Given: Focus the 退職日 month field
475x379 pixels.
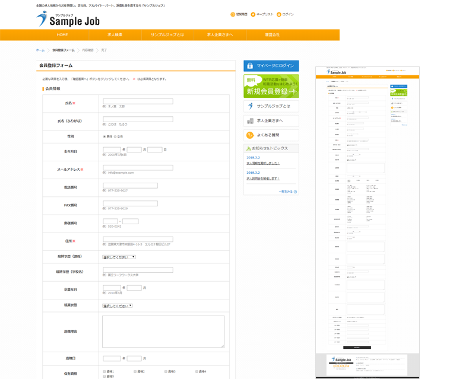Looking at the screenshot, I should (134, 358).
